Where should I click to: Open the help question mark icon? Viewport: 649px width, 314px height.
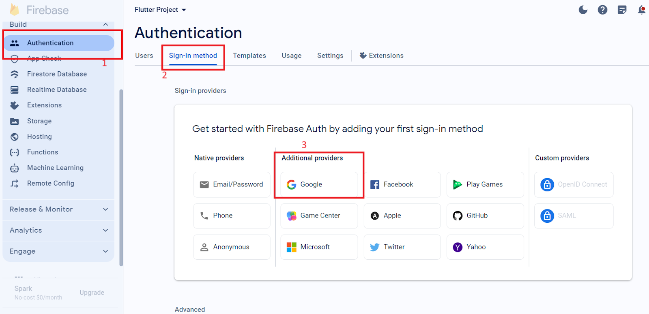(602, 10)
